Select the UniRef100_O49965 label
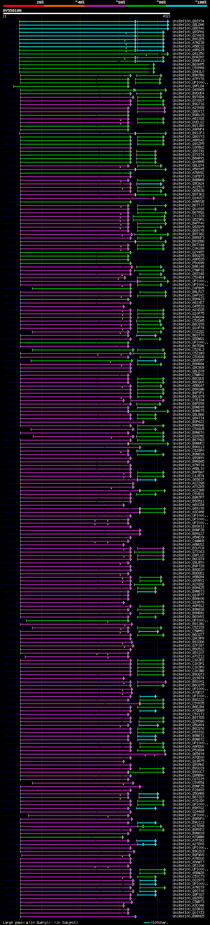The image size is (210, 925). pos(188,90)
